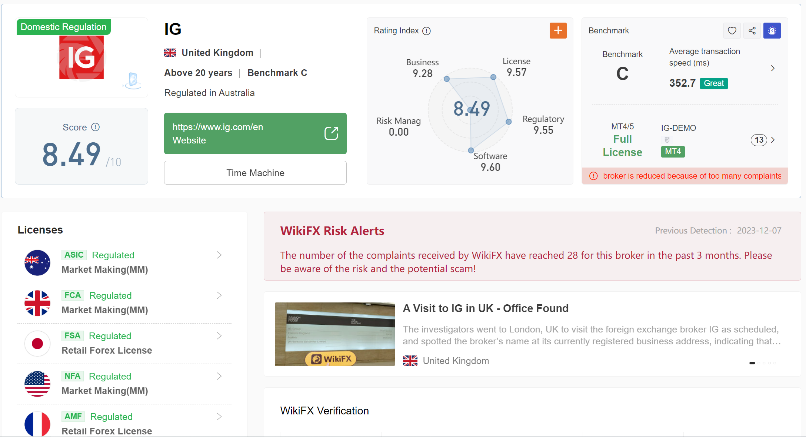Viewport: 806px width, 437px height.
Task: Click the License 9.57 rating label
Action: point(516,67)
